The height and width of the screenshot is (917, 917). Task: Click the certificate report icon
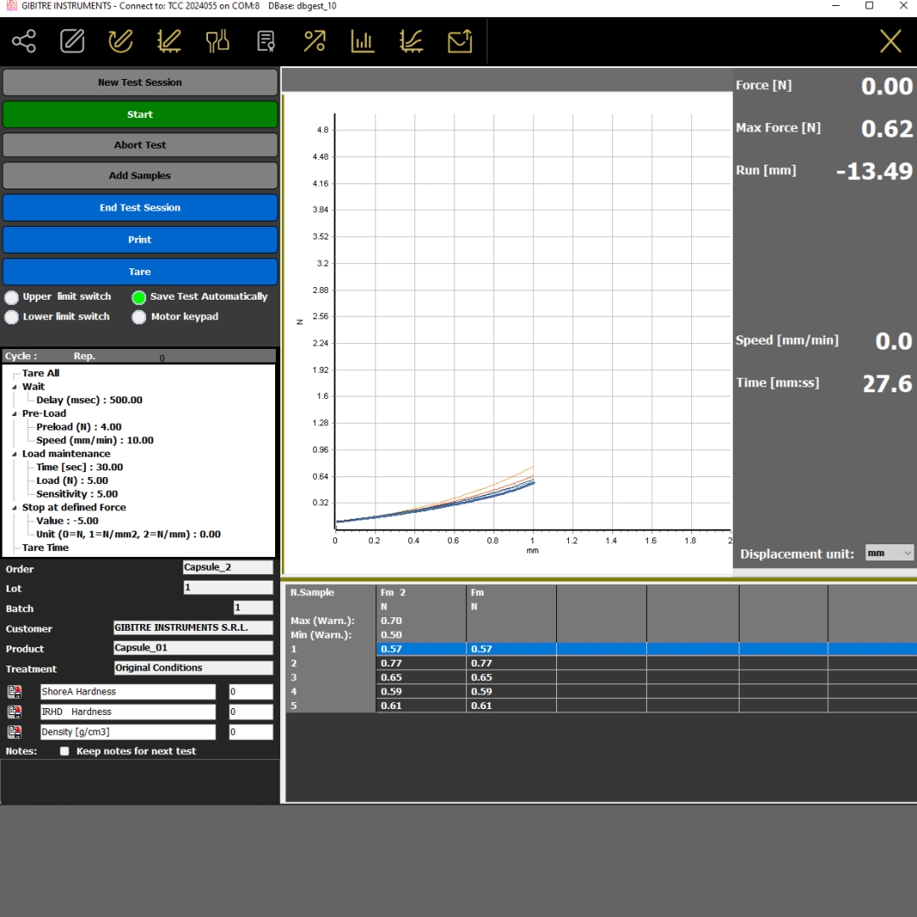click(x=266, y=41)
